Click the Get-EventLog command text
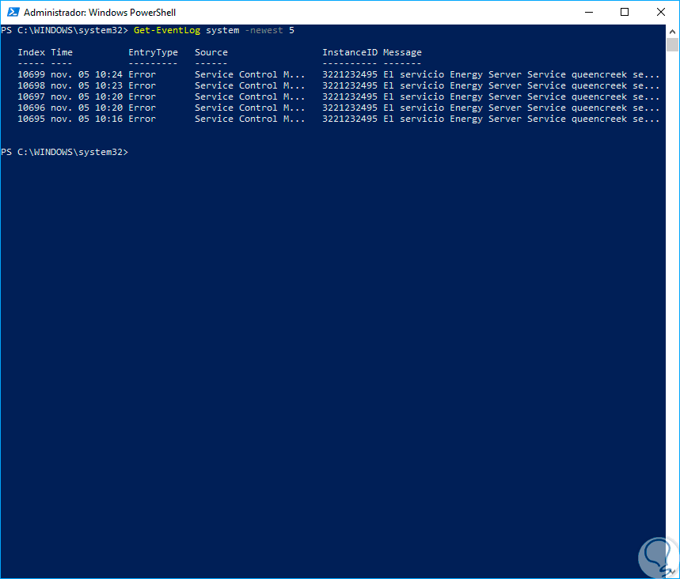 [x=167, y=30]
